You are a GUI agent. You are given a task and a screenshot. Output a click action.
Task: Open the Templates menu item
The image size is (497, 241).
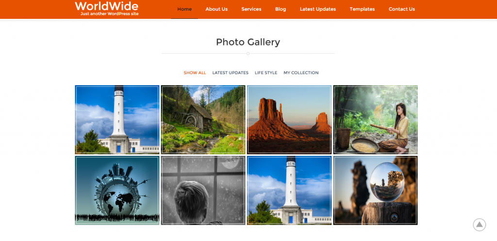(x=362, y=9)
